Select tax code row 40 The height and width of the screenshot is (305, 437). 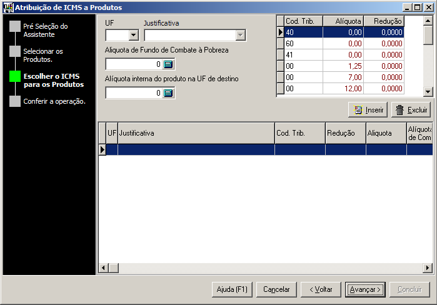pos(344,32)
